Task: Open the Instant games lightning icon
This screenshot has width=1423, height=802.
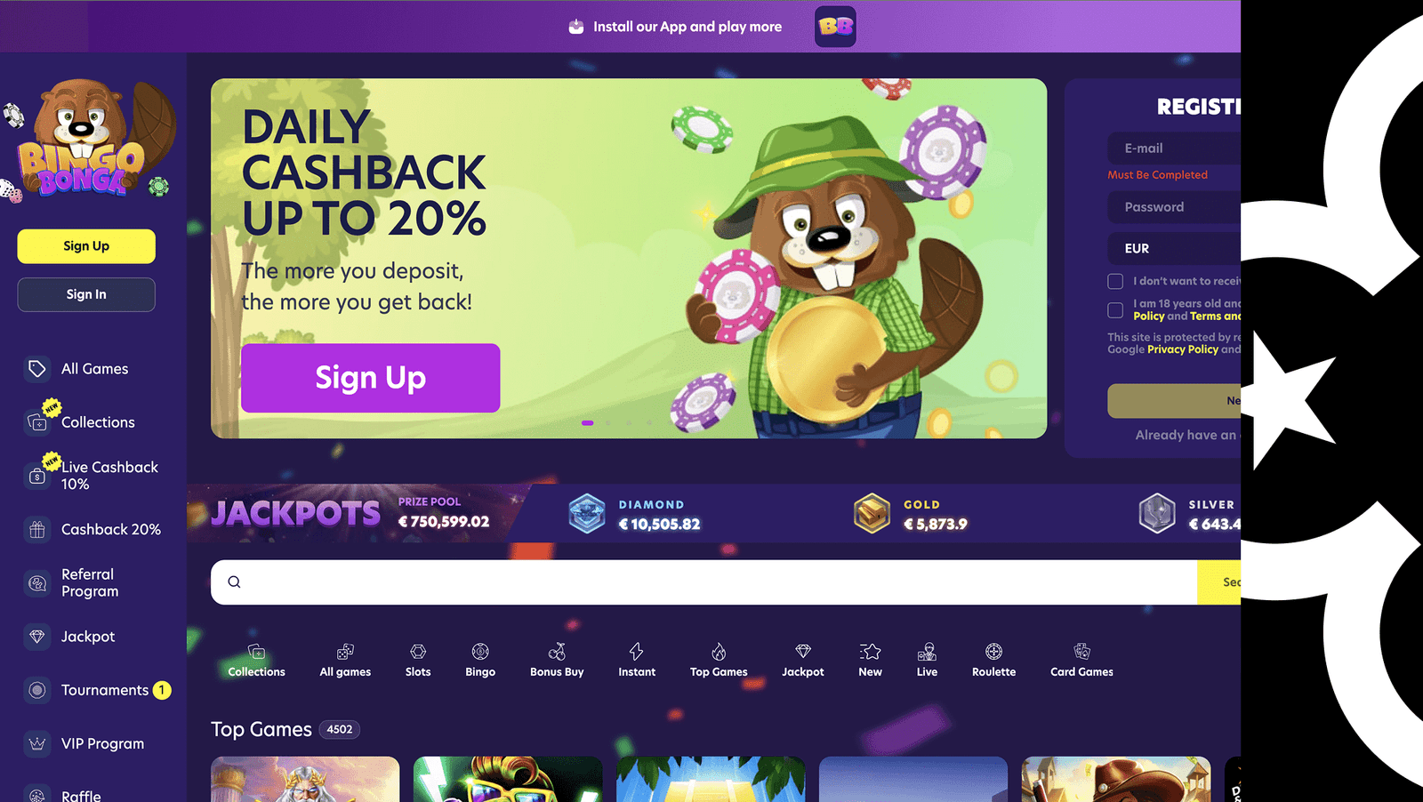Action: click(636, 652)
